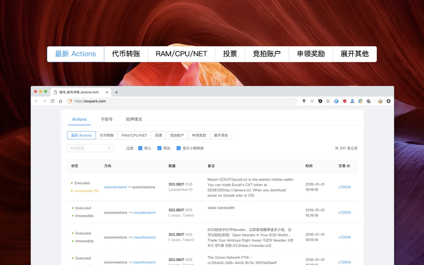Click enlarged 投票 button above browser
424x265 pixels.
(x=230, y=54)
